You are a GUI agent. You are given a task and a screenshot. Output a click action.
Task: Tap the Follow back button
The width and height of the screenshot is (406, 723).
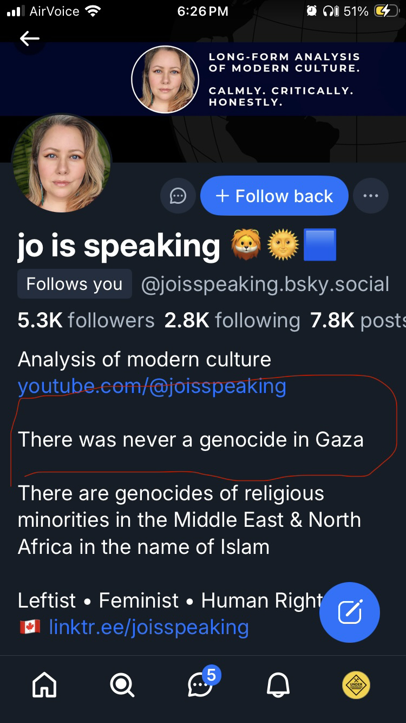point(274,196)
